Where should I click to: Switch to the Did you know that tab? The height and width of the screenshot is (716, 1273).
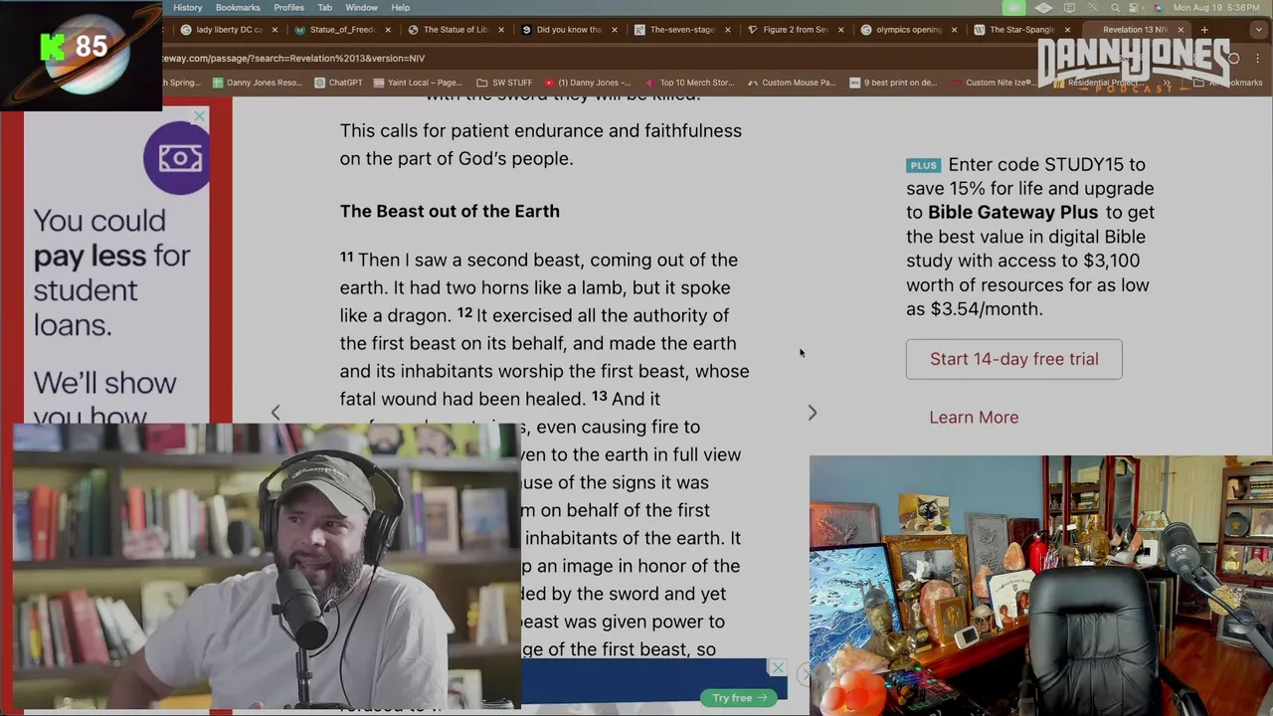(569, 30)
